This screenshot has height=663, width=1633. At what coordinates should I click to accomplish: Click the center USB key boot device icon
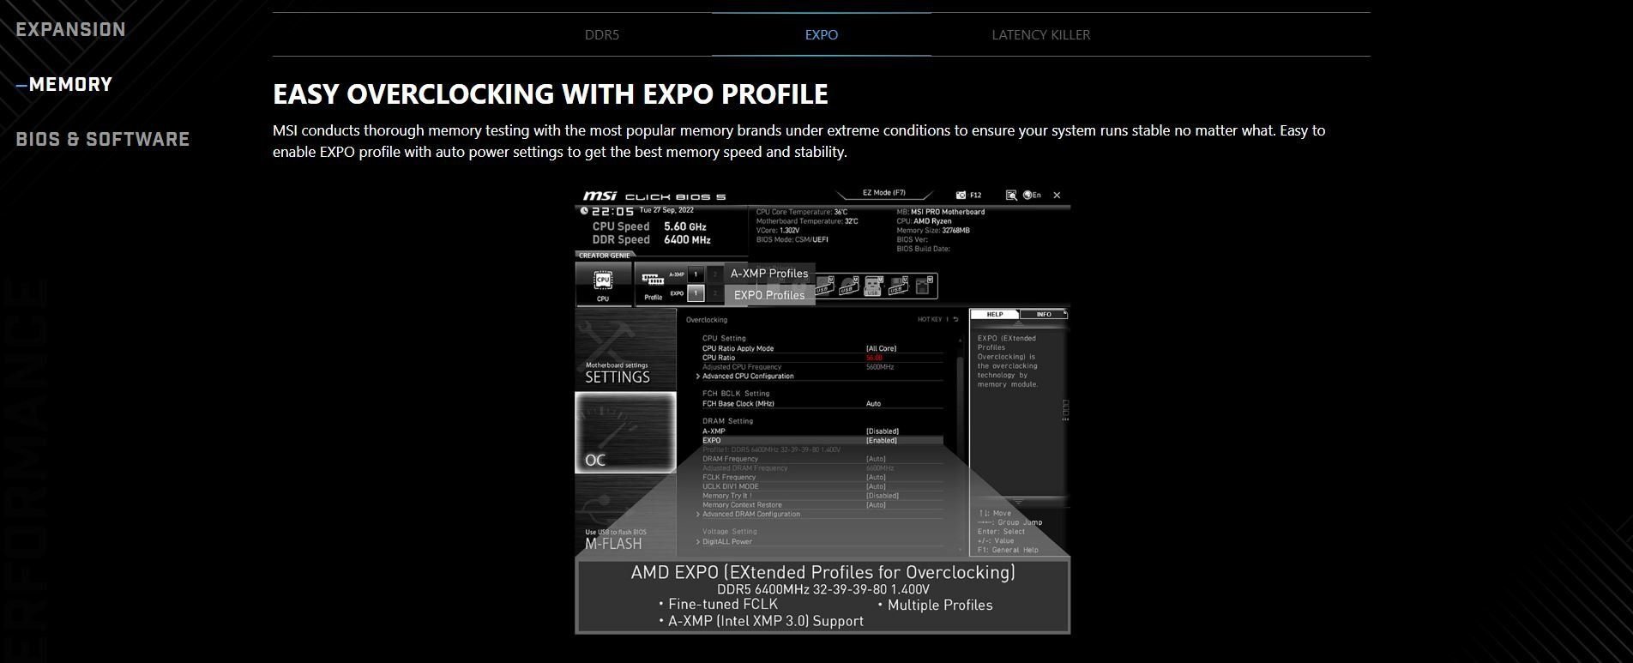tap(873, 286)
